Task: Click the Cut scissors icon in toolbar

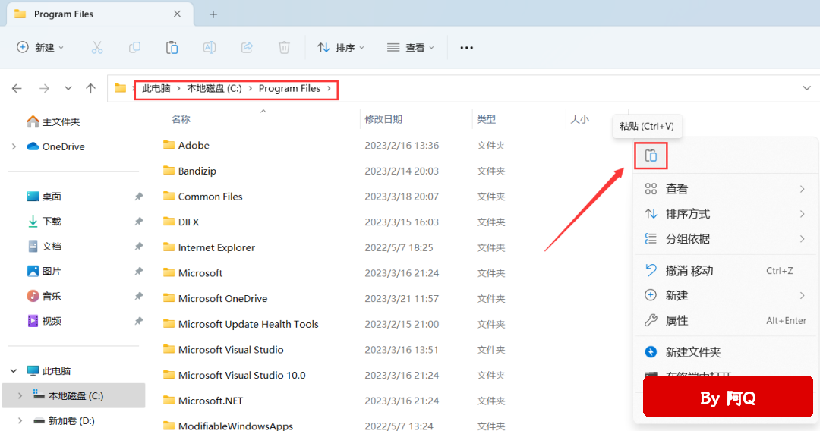Action: click(97, 47)
